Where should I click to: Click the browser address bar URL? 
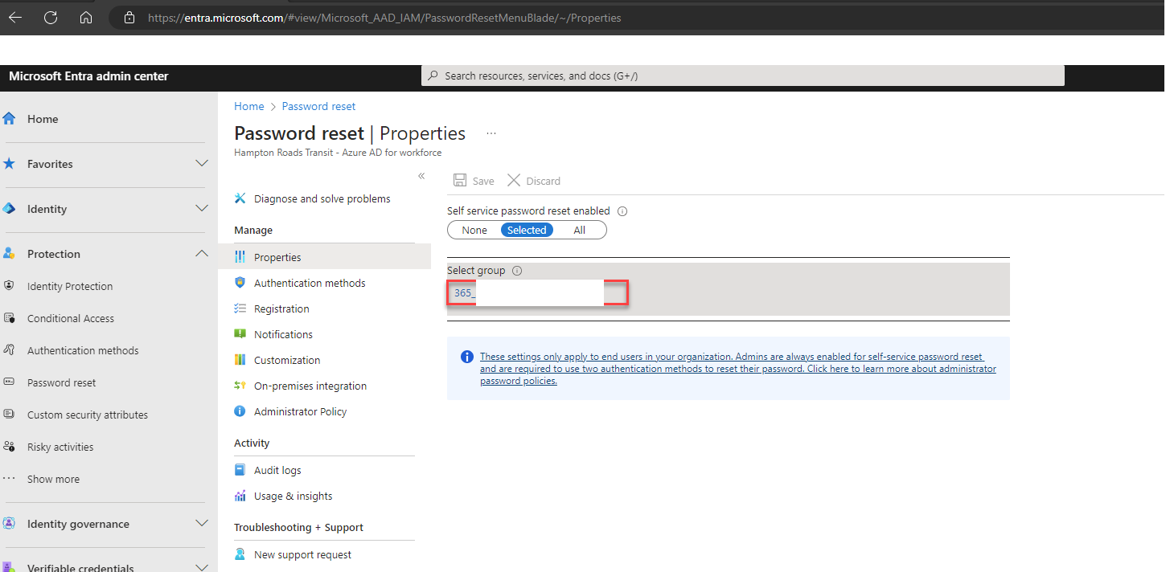coord(384,18)
